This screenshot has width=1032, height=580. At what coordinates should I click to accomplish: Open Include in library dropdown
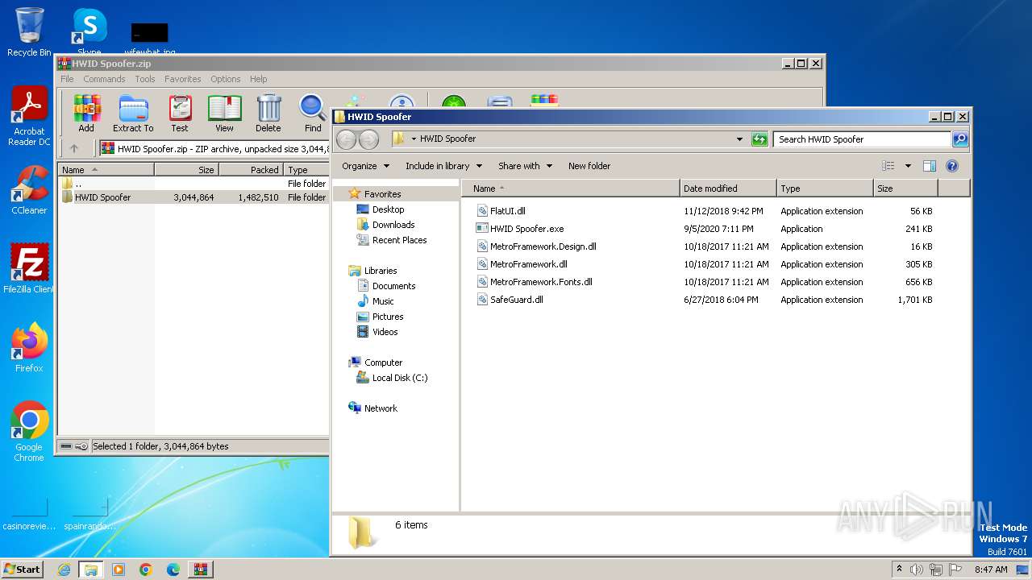click(443, 166)
